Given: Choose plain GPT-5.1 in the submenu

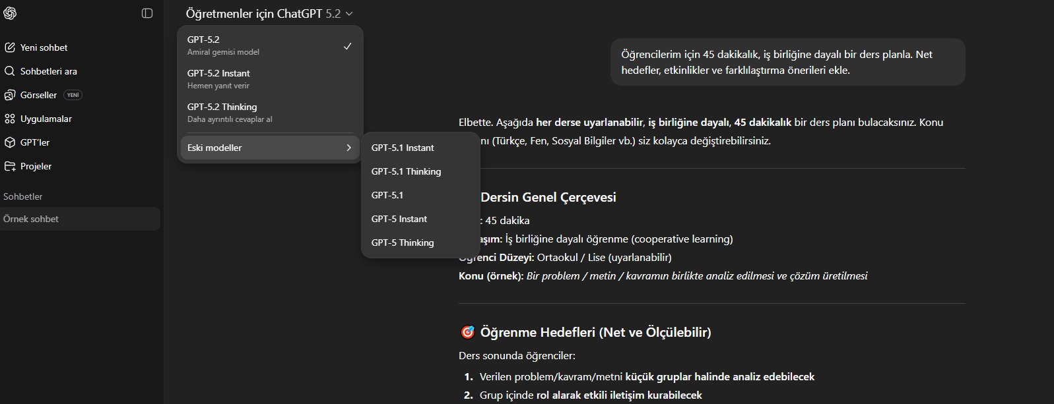Looking at the screenshot, I should (420, 195).
